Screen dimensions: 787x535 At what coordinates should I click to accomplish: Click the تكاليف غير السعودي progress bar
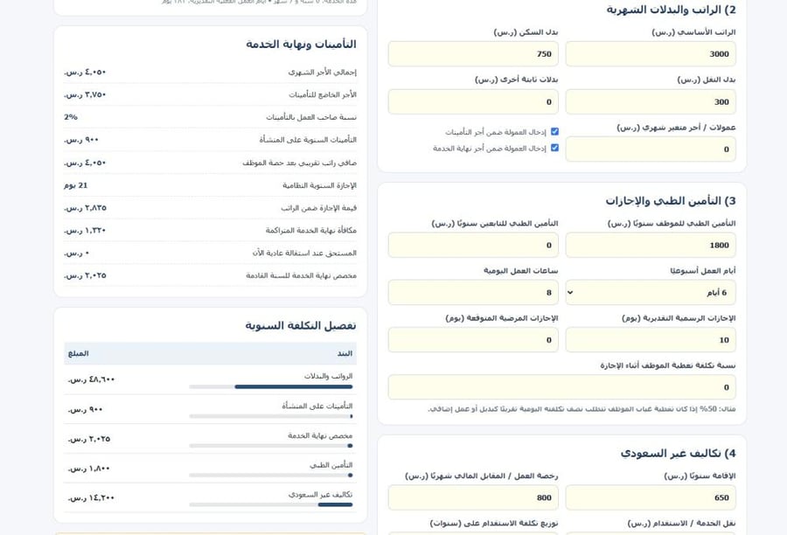[x=271, y=505]
